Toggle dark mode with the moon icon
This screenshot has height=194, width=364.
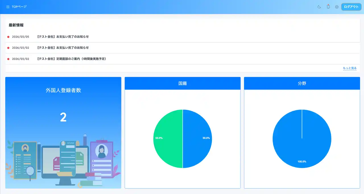point(319,7)
